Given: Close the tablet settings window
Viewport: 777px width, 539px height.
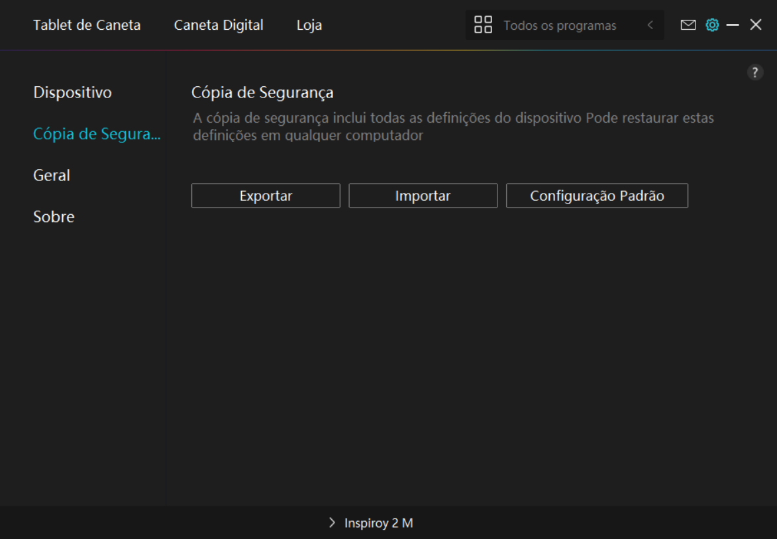Looking at the screenshot, I should pyautogui.click(x=756, y=25).
